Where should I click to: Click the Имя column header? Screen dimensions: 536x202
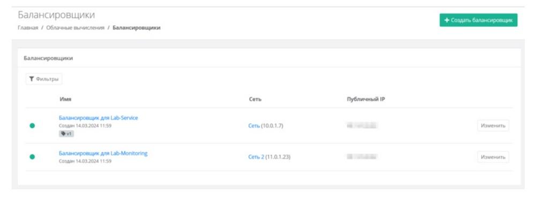pos(65,99)
